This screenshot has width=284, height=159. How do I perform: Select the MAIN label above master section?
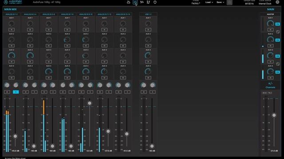coord(270,9)
